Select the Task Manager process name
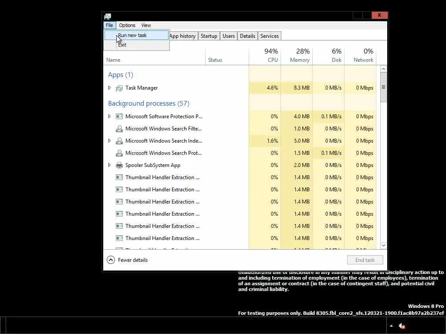Screen dimensions: 446x334 (x=142, y=88)
